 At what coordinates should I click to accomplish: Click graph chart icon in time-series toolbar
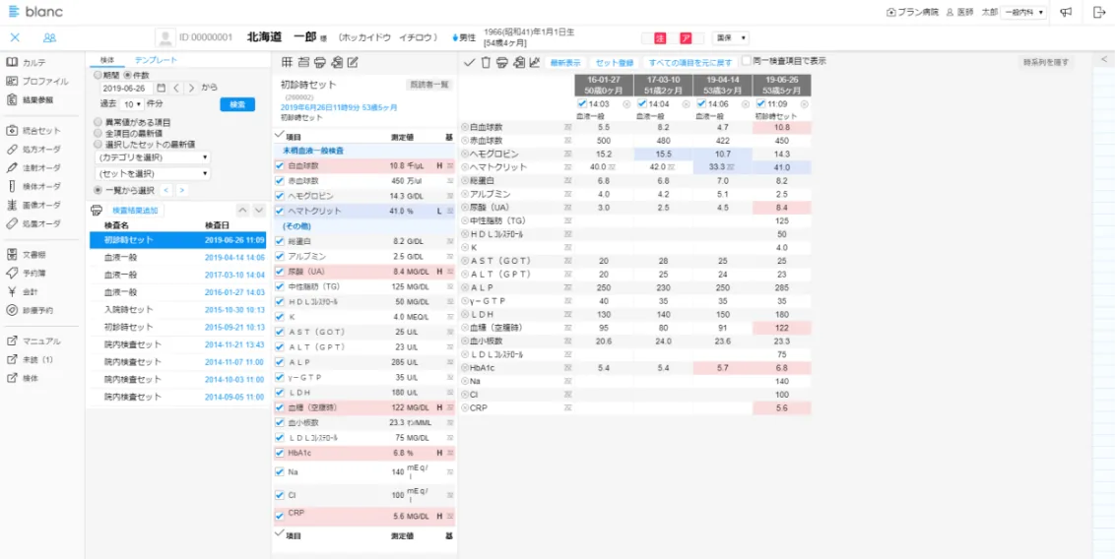(x=535, y=63)
